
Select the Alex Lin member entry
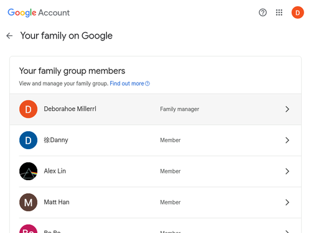[x=155, y=171]
